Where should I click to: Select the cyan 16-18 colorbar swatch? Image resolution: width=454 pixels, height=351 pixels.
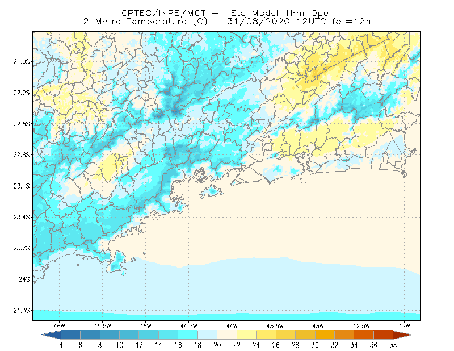(188, 335)
